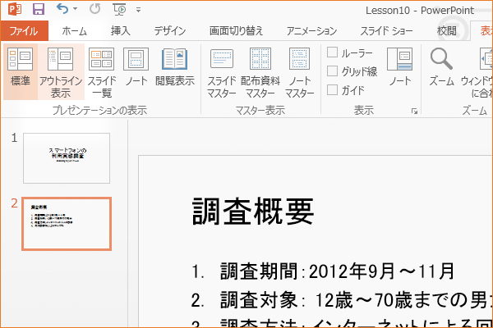Toggle the ノート pane button in 表示 group
The image size is (493, 328).
(399, 67)
